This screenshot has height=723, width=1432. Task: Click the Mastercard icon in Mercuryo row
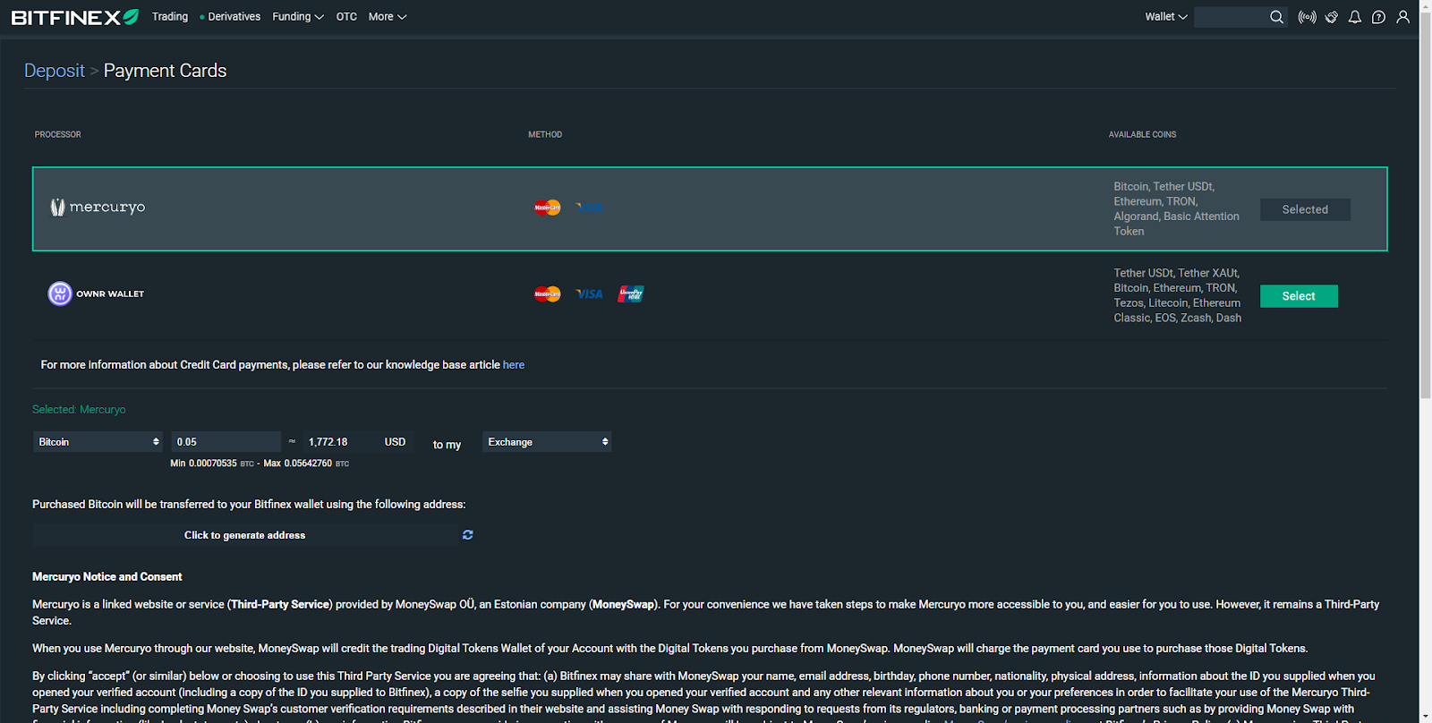pyautogui.click(x=548, y=208)
